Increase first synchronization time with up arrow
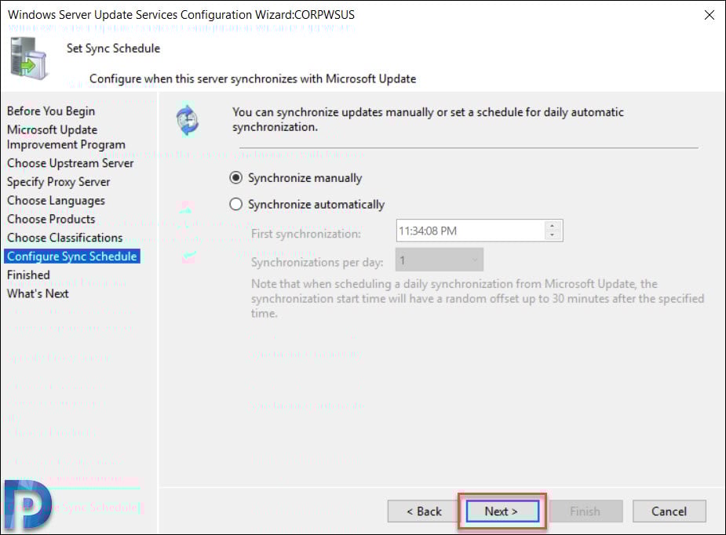 (552, 226)
